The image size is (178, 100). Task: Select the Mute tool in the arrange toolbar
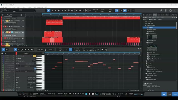pos(66,11)
